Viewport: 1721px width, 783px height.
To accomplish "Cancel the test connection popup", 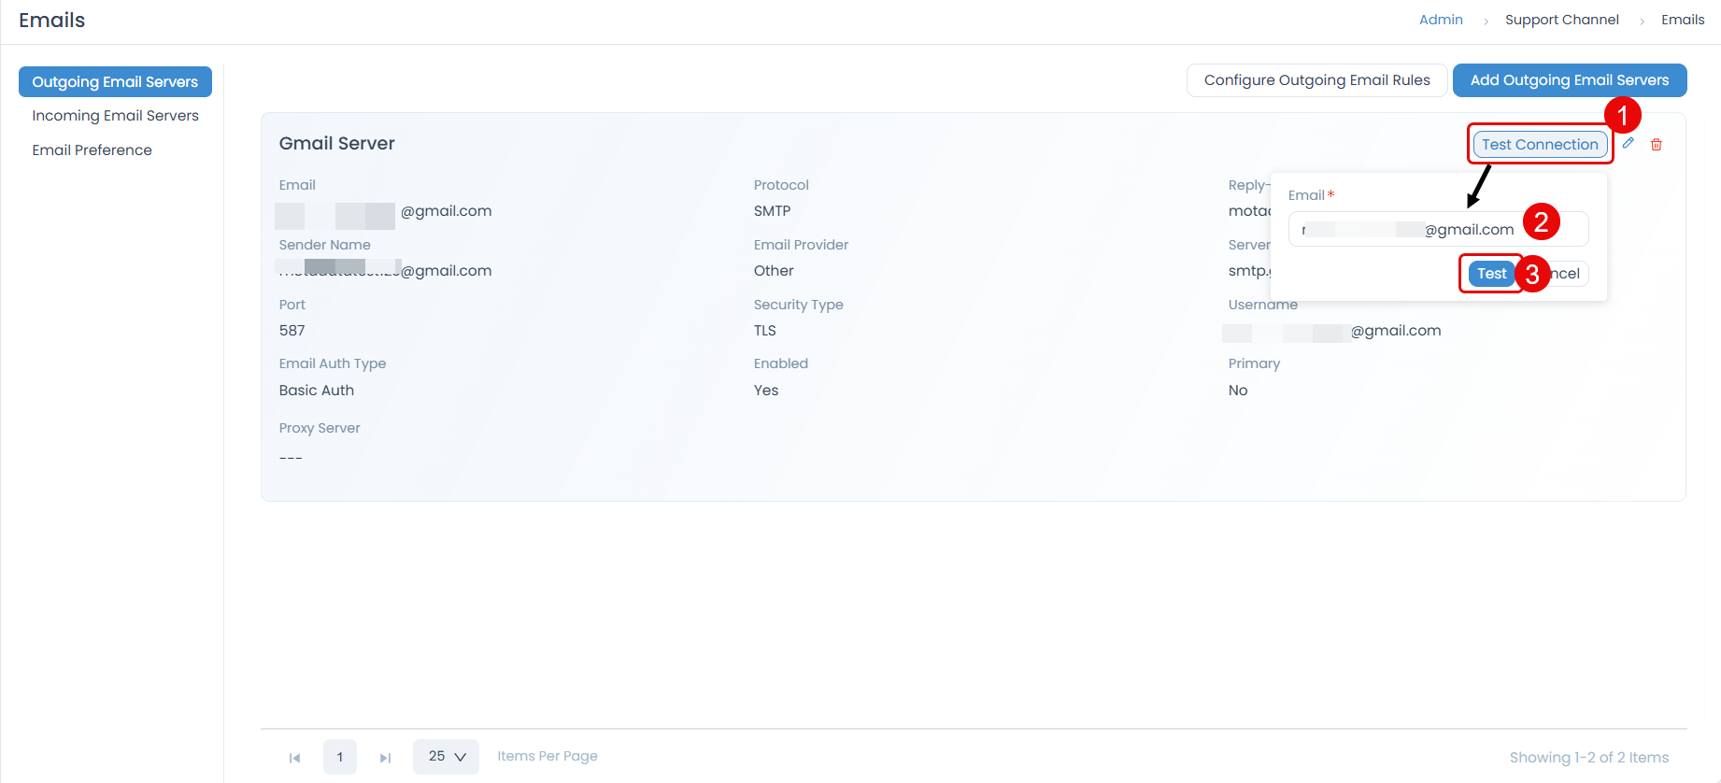I will (x=1568, y=274).
